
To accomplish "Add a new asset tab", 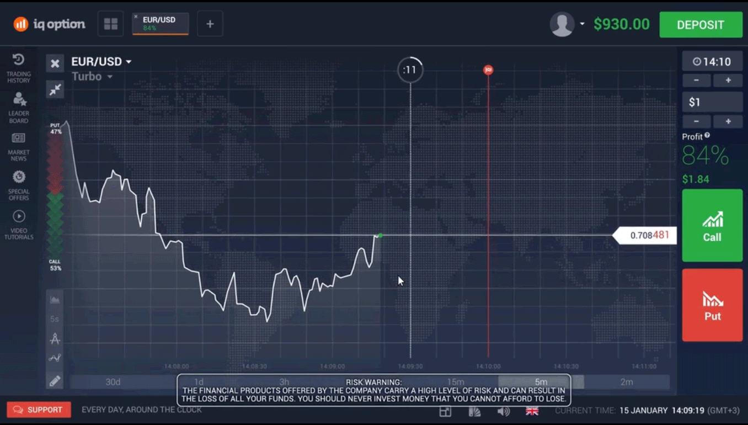I will point(210,24).
